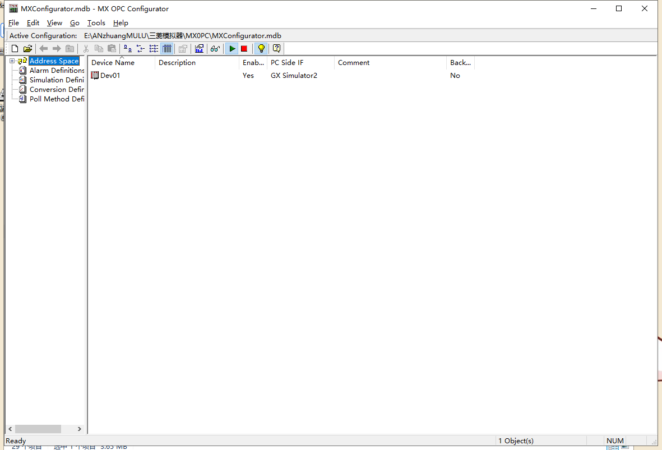Click tree panel scroll left arrow
This screenshot has width=662, height=450.
(10, 429)
